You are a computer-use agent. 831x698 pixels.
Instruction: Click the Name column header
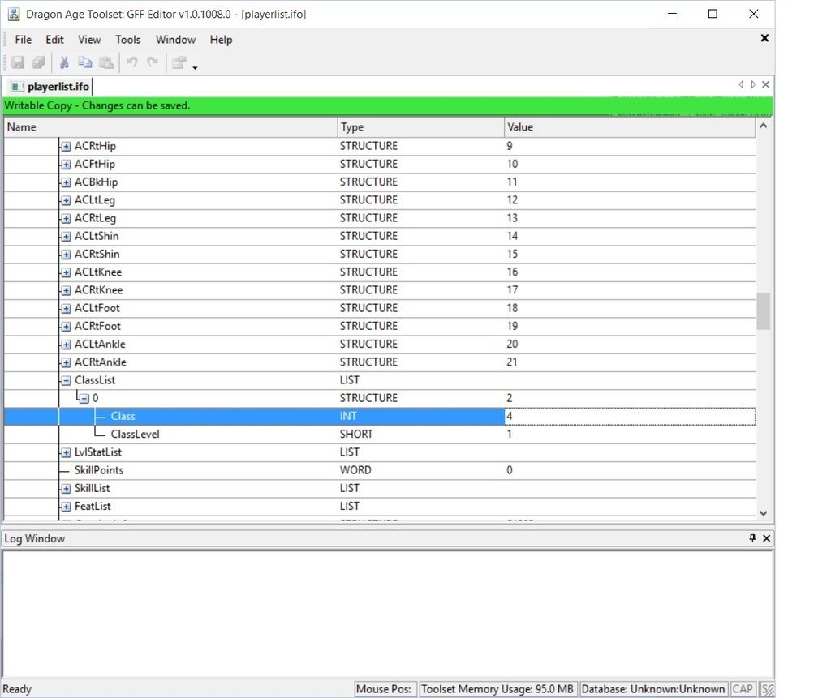[x=170, y=127]
